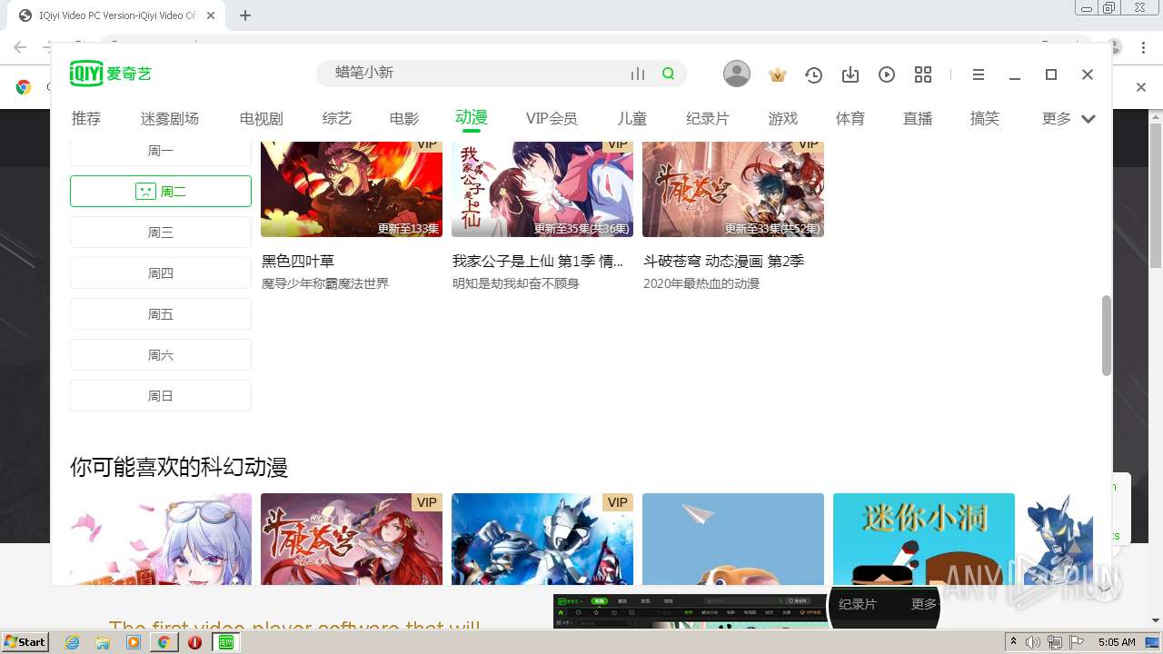Switch to the 综艺 tab

[337, 119]
